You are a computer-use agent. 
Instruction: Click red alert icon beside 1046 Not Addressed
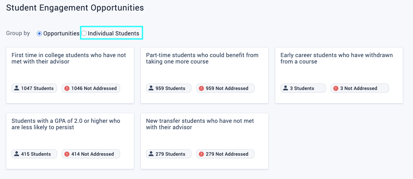pyautogui.click(x=67, y=88)
